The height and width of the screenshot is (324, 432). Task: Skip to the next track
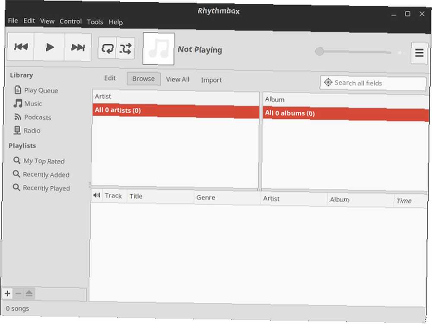pyautogui.click(x=78, y=48)
